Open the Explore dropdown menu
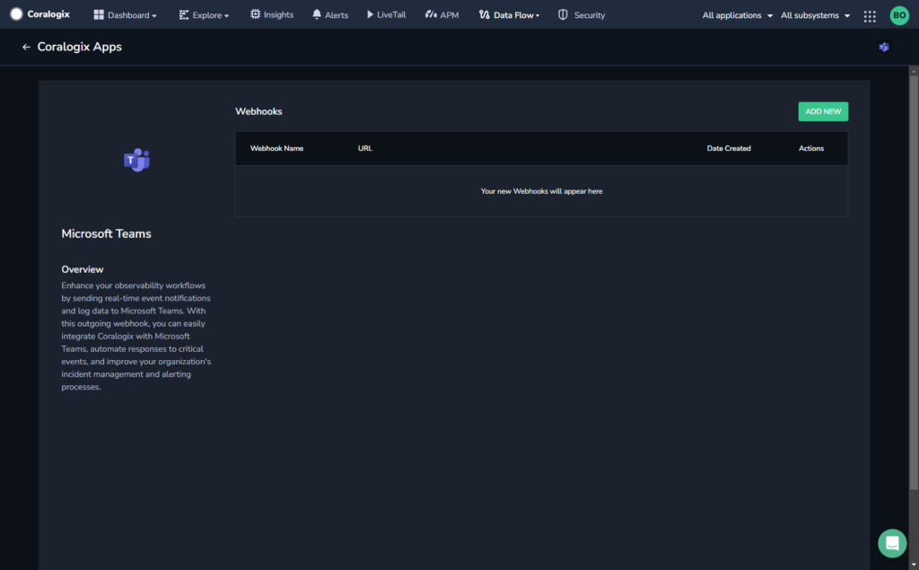The width and height of the screenshot is (919, 570). tap(204, 14)
